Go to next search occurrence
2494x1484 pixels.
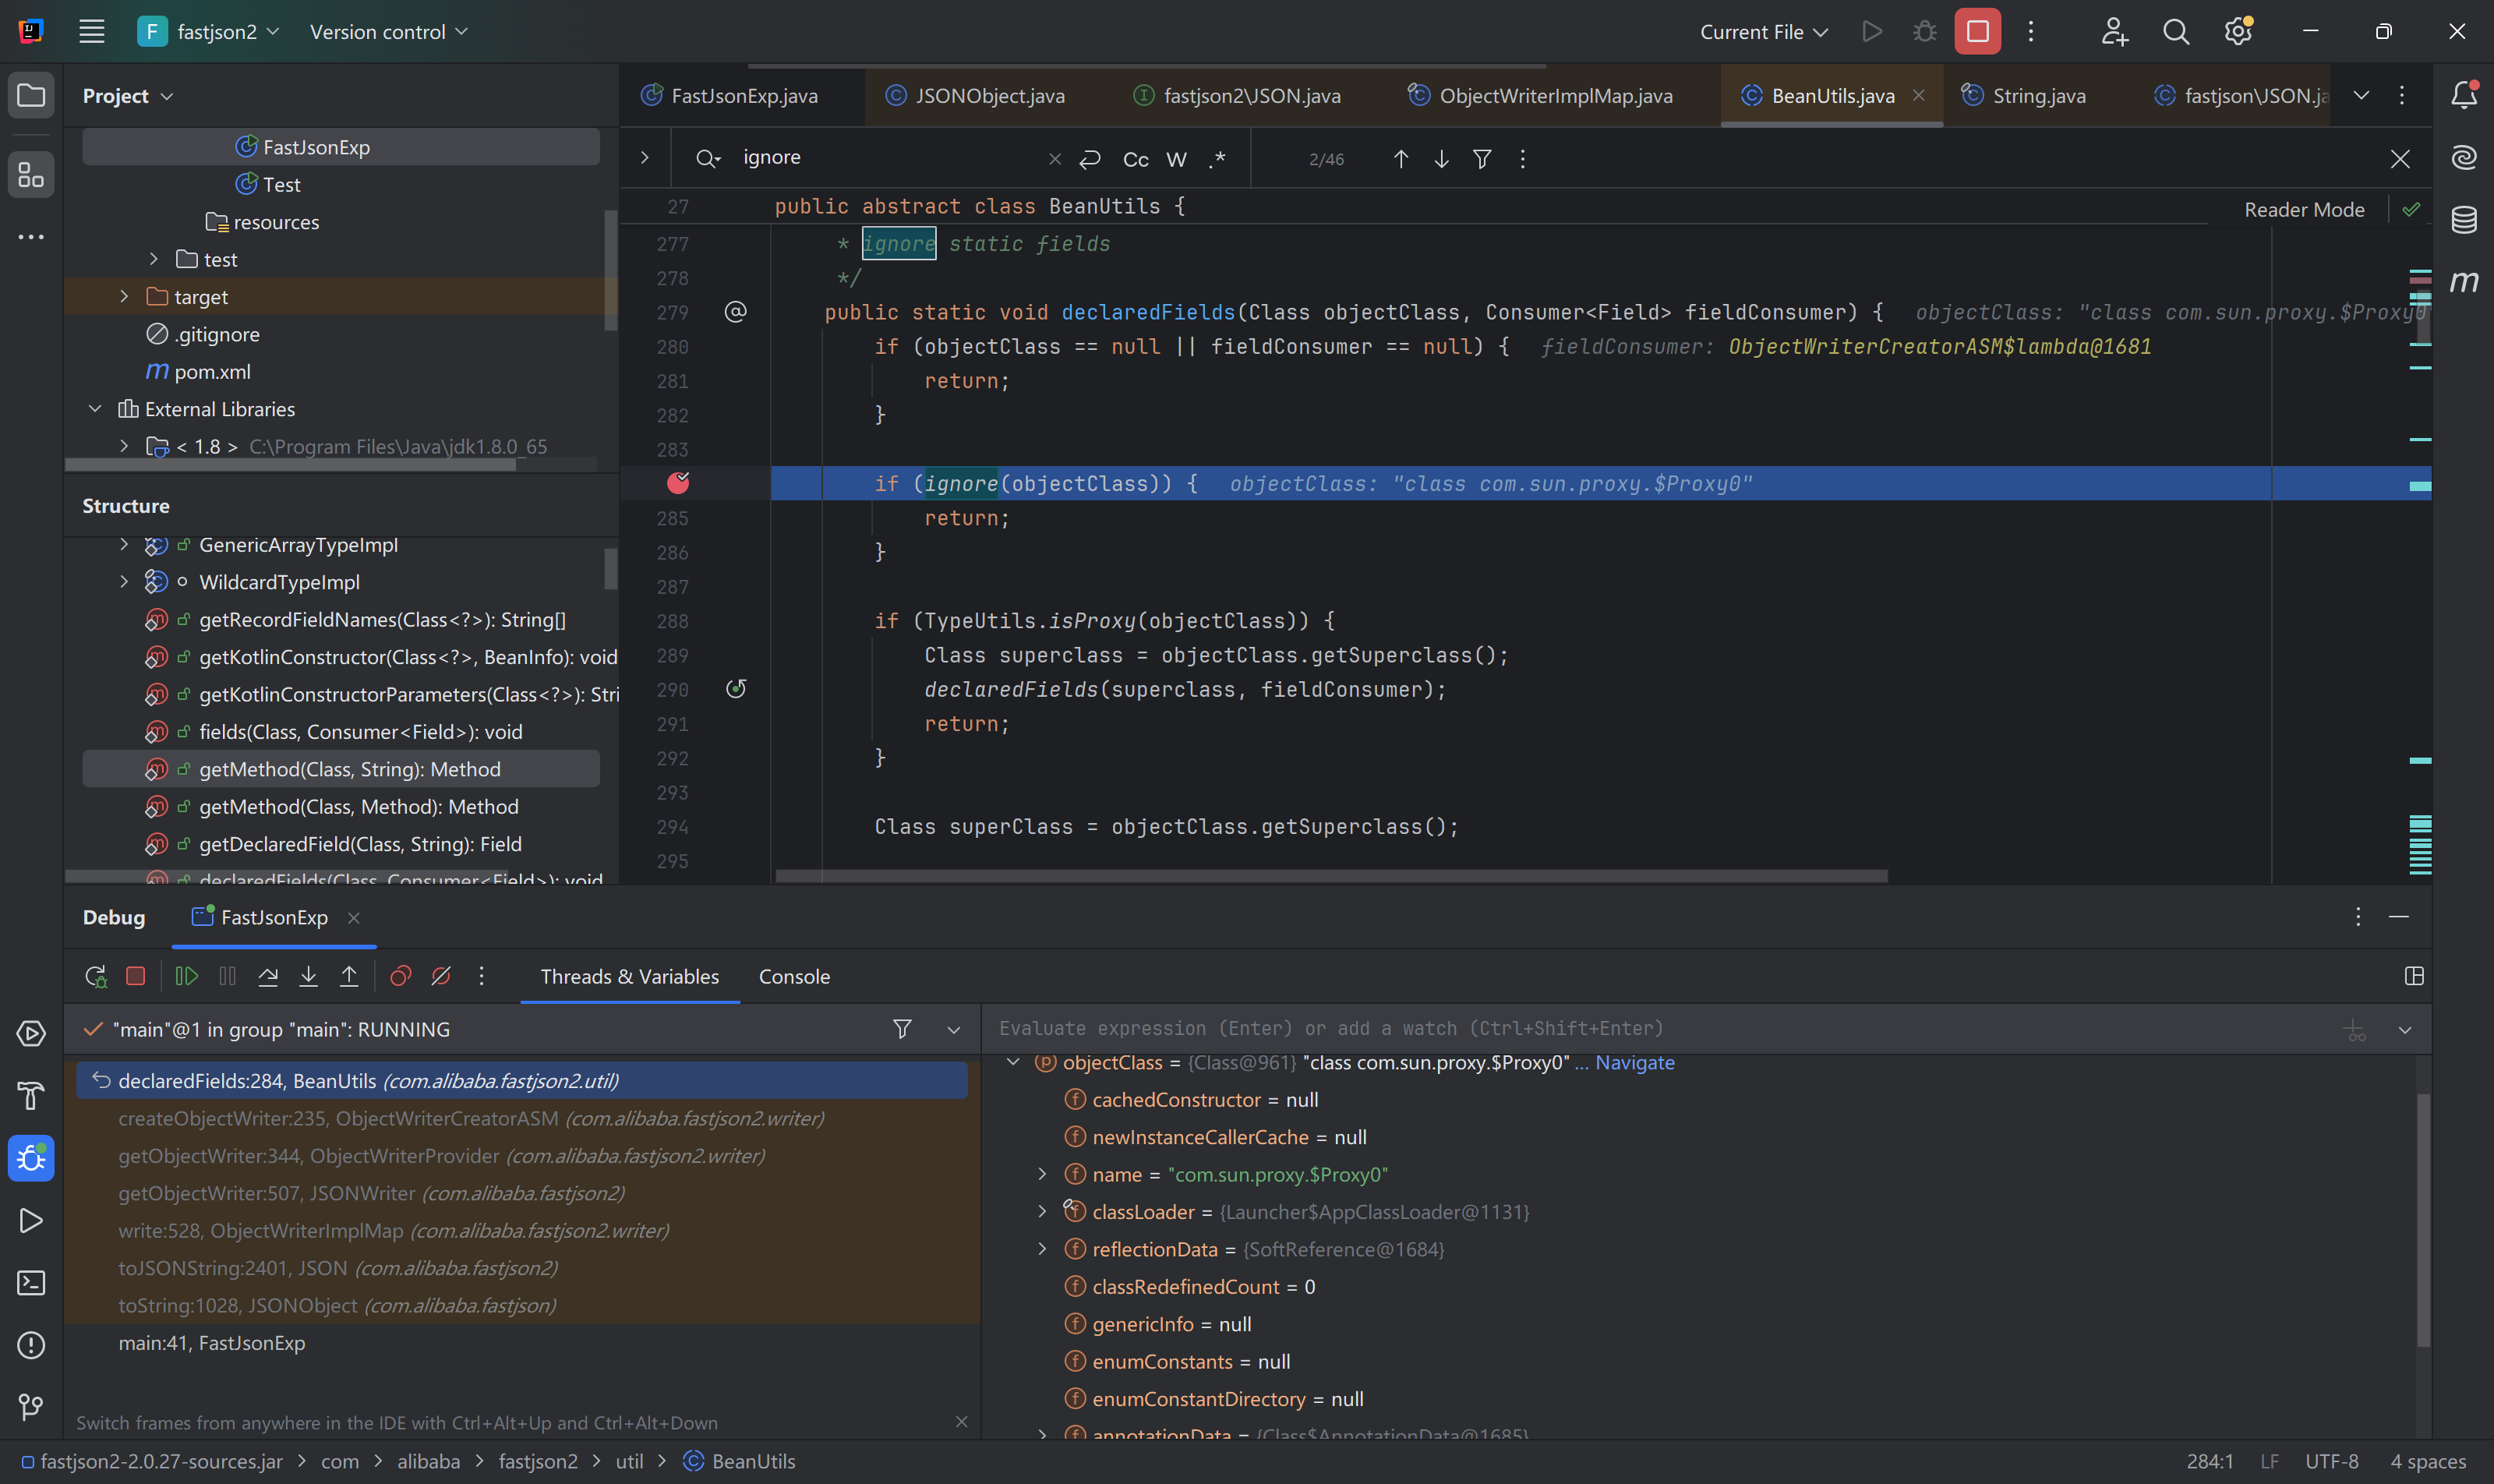point(1442,159)
